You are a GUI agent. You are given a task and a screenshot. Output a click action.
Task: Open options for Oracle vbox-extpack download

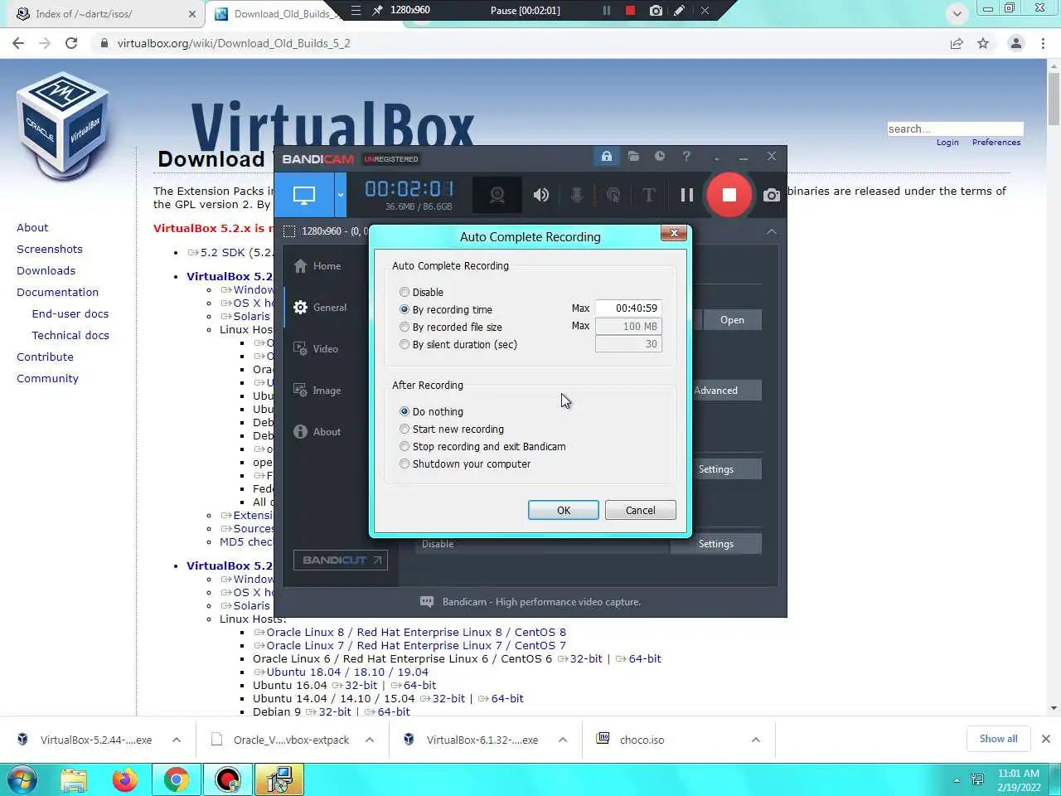370,740
